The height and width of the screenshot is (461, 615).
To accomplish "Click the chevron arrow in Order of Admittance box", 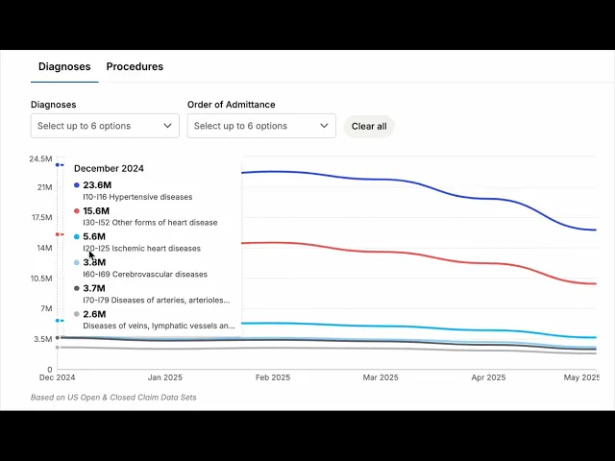I will click(325, 126).
